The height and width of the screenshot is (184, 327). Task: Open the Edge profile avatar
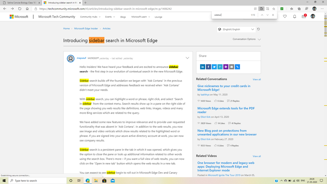pos(314,9)
